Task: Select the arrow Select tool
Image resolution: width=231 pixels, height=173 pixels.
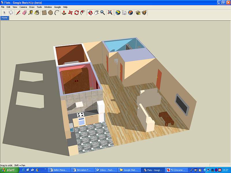Action: click(x=4, y=13)
